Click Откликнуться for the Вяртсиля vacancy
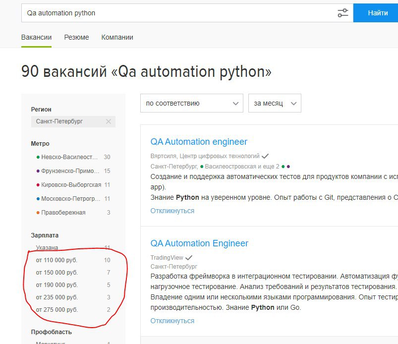 point(172,211)
